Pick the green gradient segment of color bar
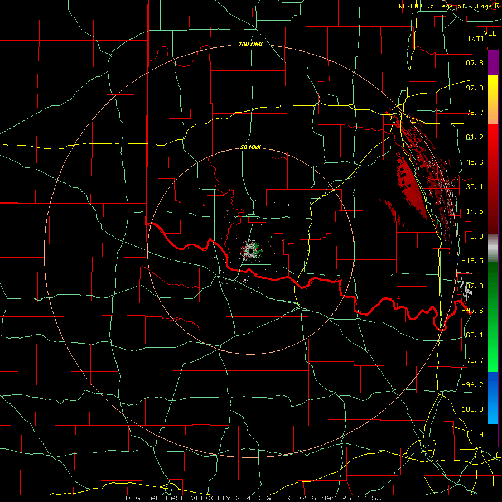Viewport: 502px width, 502px height. 493,317
